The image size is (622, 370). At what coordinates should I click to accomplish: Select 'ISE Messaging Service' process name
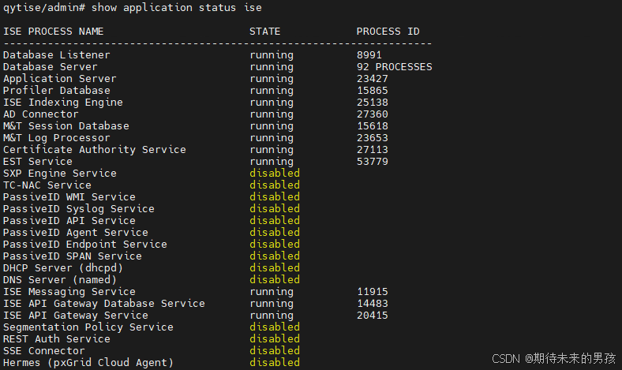[69, 292]
